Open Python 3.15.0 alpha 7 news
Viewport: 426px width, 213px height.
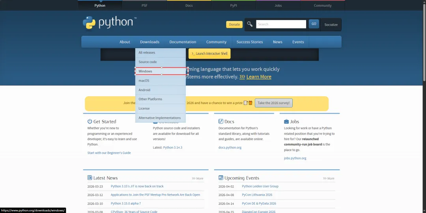click(x=126, y=204)
